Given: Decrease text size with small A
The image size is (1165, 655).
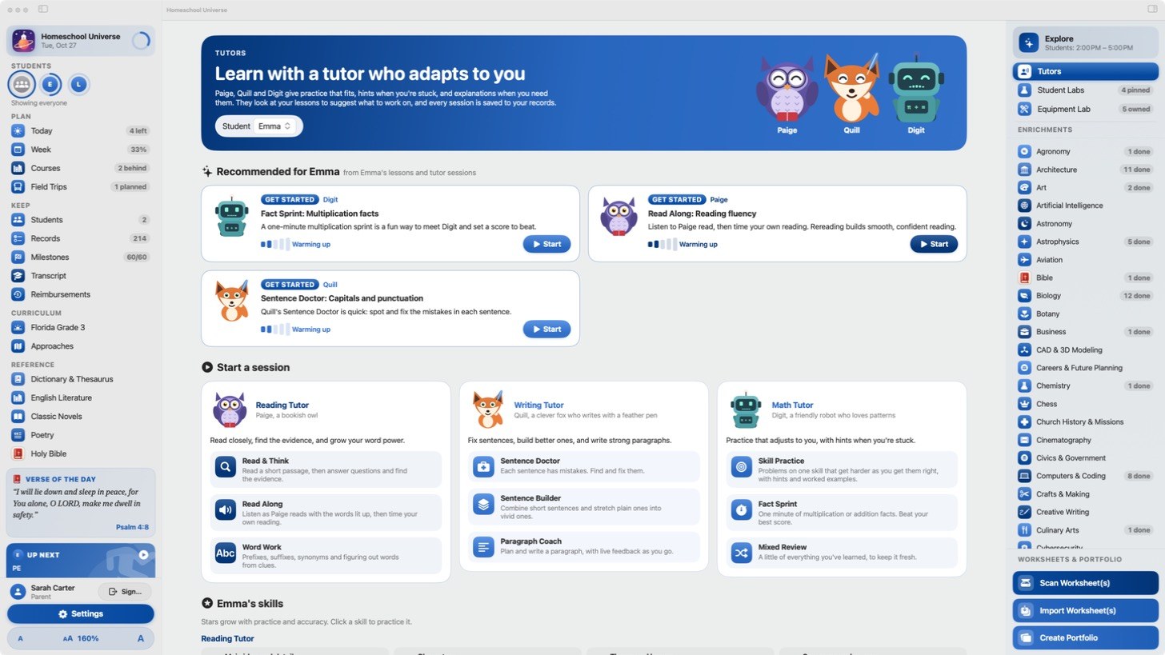Looking at the screenshot, I should point(20,638).
